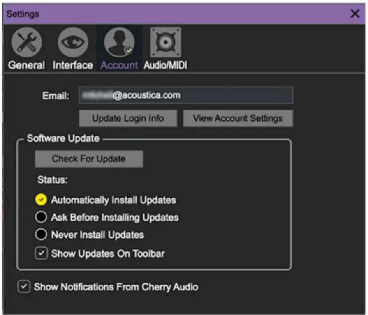Switch to the Account tab label
The height and width of the screenshot is (315, 368).
119,65
